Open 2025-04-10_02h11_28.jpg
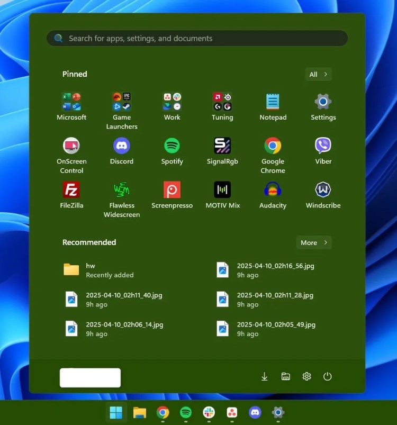This screenshot has width=397, height=425. tap(265, 300)
